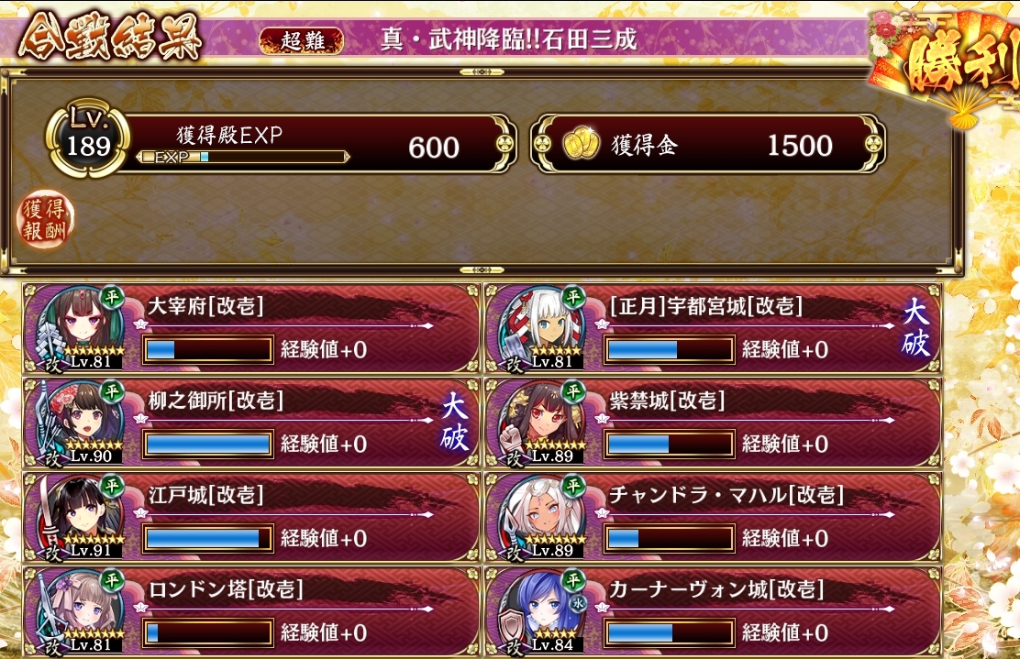Click the 大破 mark on 柳之御所 row
This screenshot has width=1020, height=659.
[454, 423]
